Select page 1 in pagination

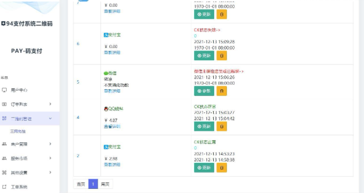click(93, 184)
